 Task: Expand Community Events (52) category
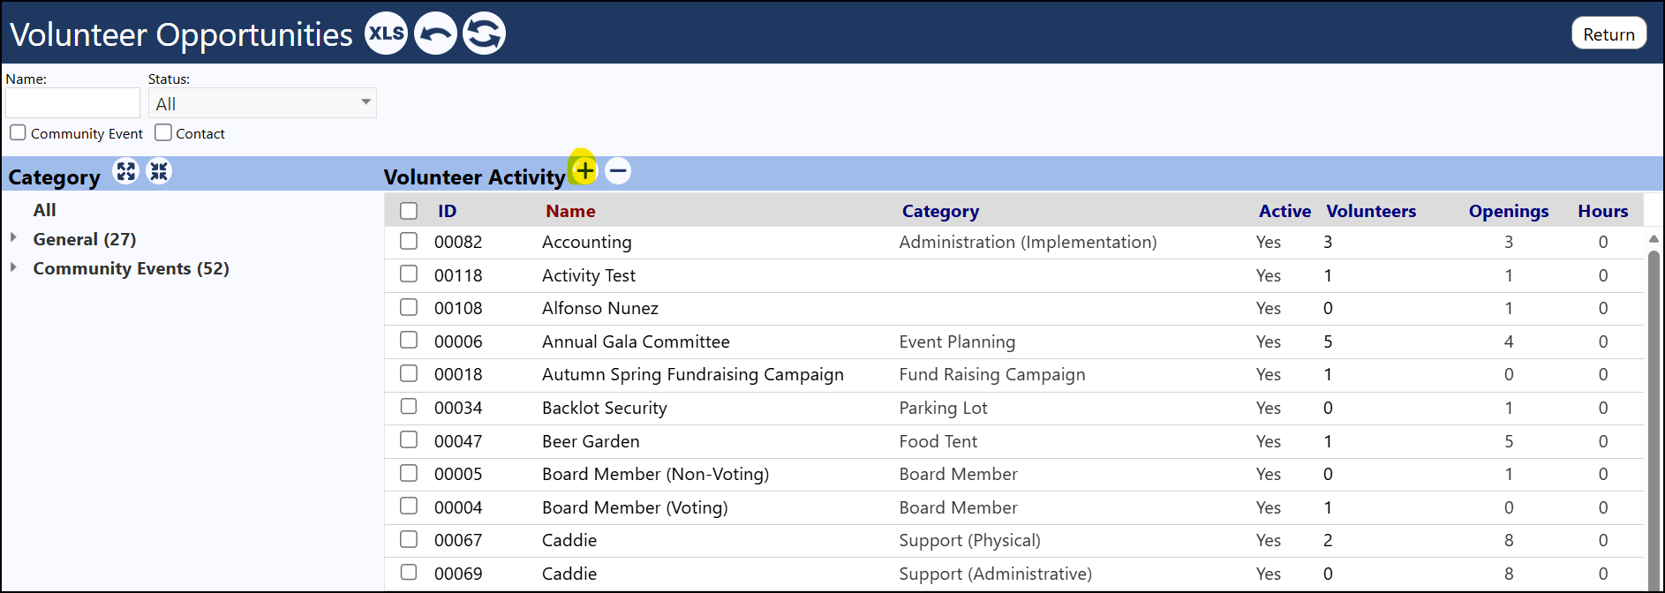[13, 266]
